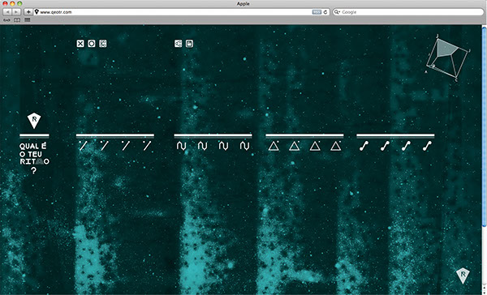Open the reading list glasses icon
This screenshot has height=295, width=487.
6,20
